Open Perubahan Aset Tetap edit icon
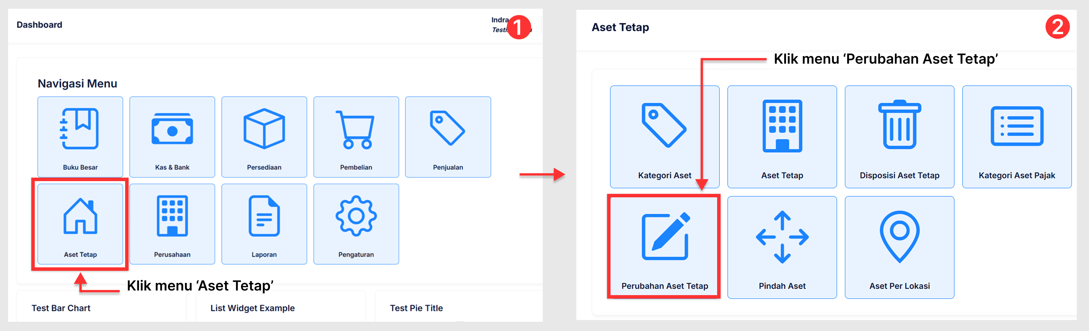 [665, 236]
